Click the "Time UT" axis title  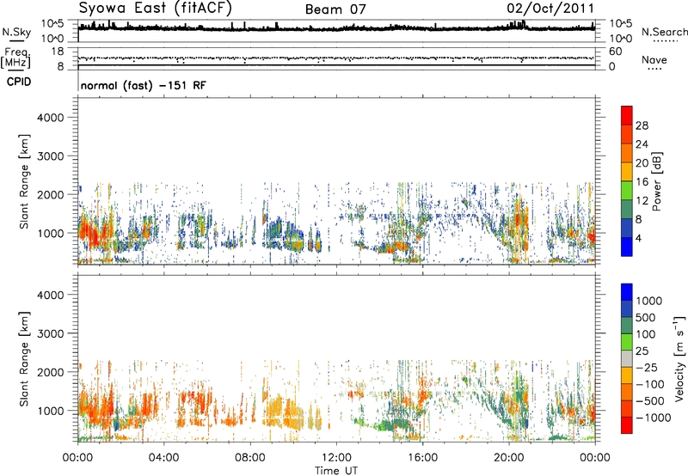click(336, 471)
